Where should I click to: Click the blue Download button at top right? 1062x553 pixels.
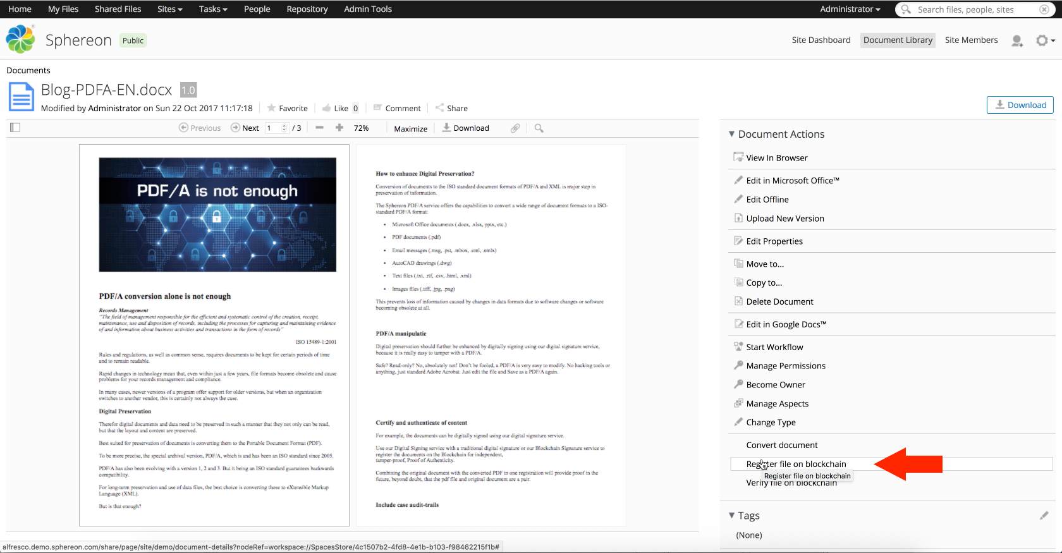coord(1020,105)
